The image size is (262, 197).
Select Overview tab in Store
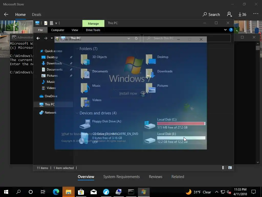pos(86,177)
